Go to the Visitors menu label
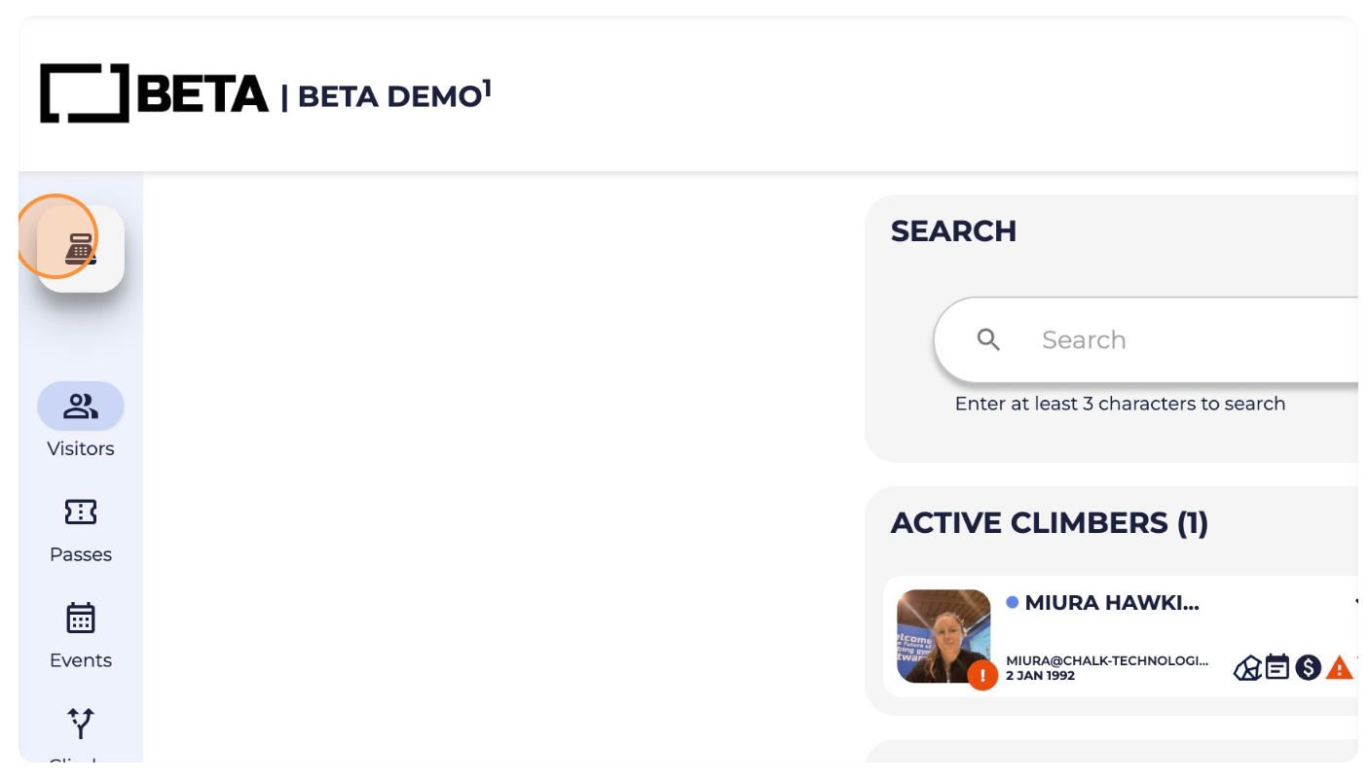This screenshot has height=780, width=1369. coord(81,448)
